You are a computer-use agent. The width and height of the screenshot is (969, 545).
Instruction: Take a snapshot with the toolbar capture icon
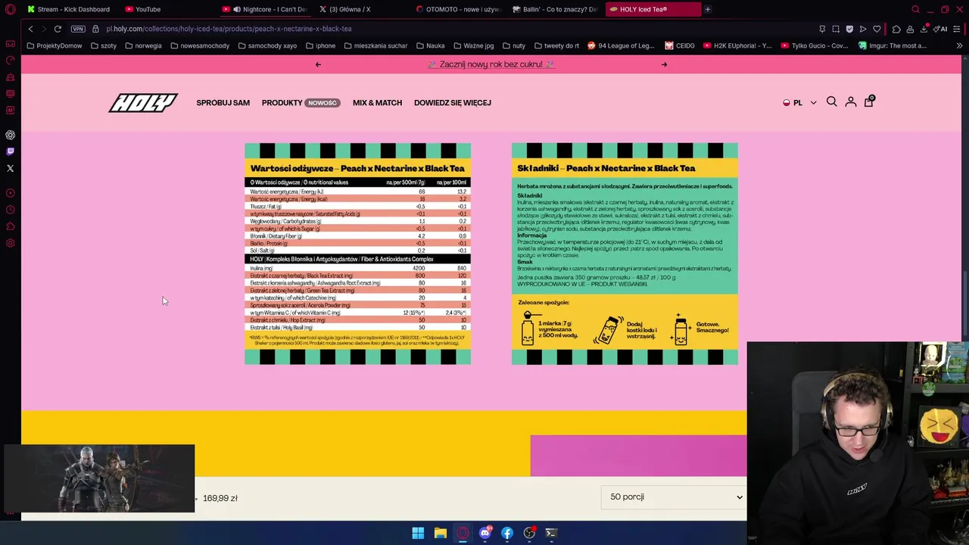pos(836,29)
